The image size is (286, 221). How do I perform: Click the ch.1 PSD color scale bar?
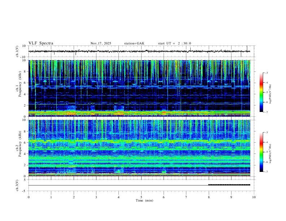coord(261,92)
